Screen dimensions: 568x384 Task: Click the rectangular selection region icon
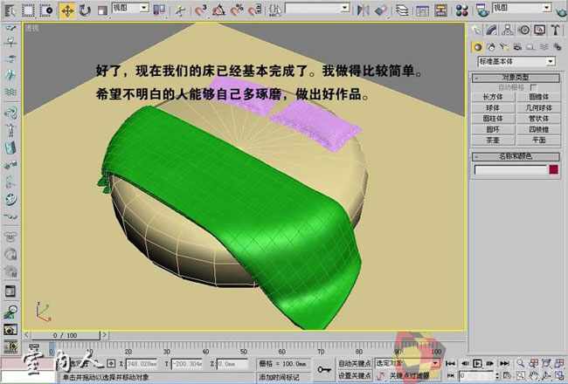point(28,10)
